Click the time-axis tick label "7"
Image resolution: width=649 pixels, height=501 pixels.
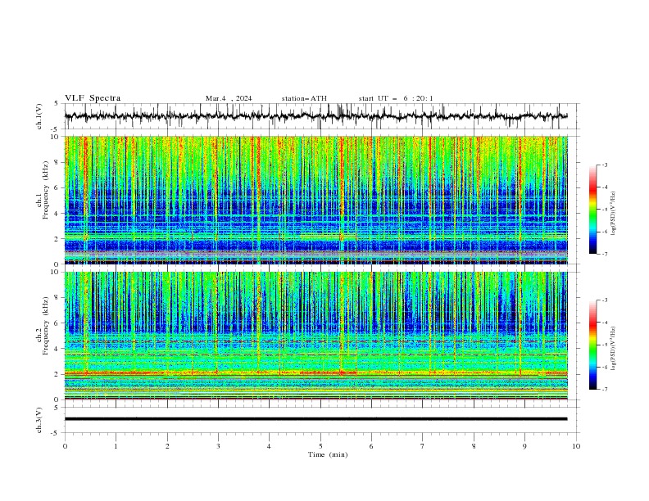tap(423, 446)
